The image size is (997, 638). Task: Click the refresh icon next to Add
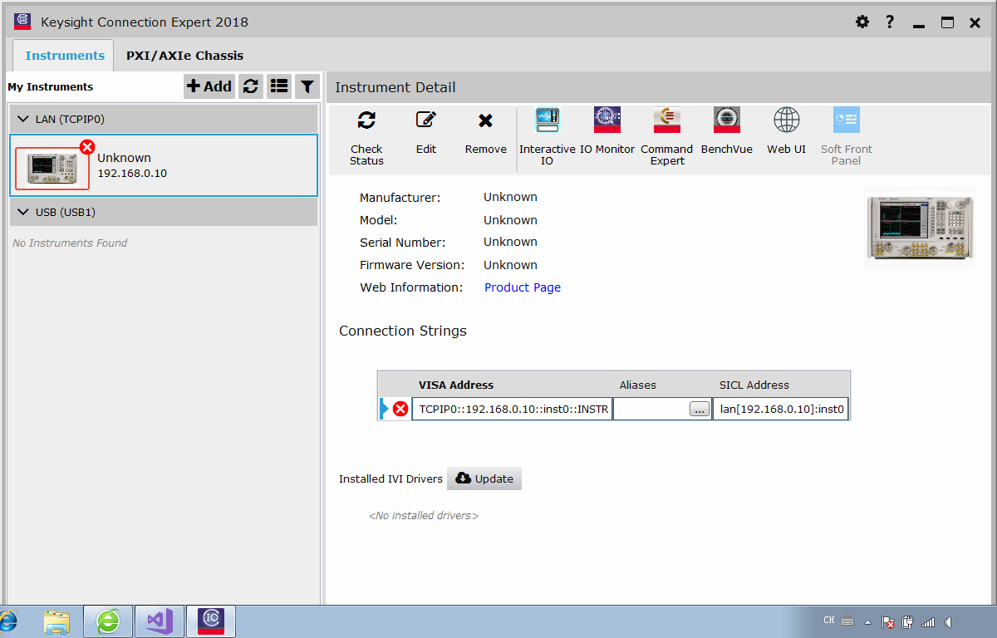click(x=251, y=86)
